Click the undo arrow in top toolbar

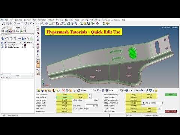(x=31, y=23)
